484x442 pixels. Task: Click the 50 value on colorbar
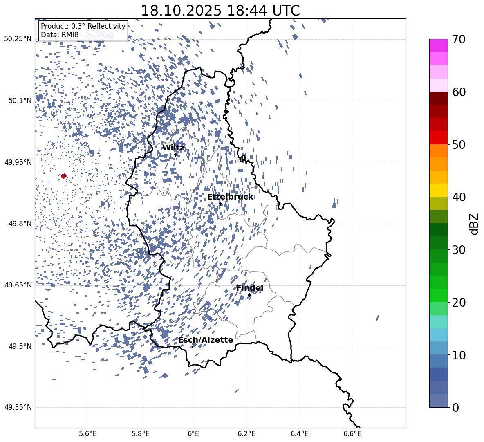click(459, 145)
